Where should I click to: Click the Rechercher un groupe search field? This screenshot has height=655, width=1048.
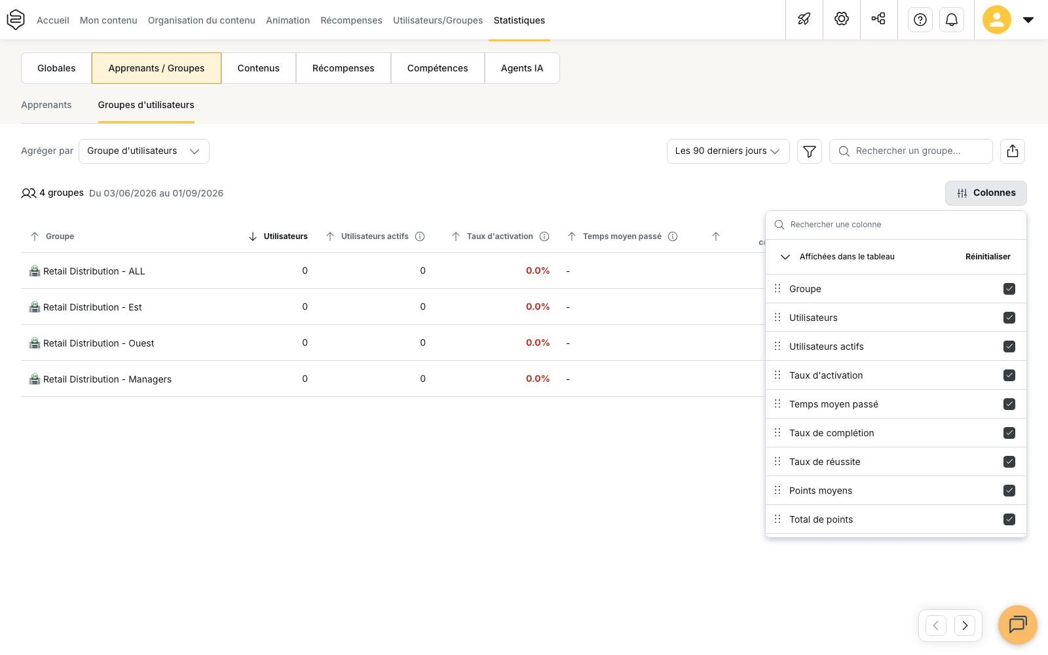point(911,151)
